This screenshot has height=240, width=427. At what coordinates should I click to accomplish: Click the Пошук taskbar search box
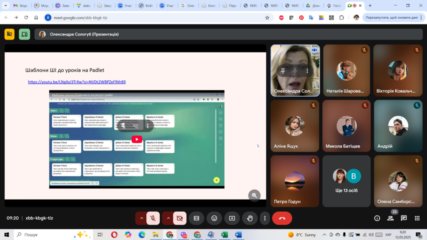(x=53, y=235)
